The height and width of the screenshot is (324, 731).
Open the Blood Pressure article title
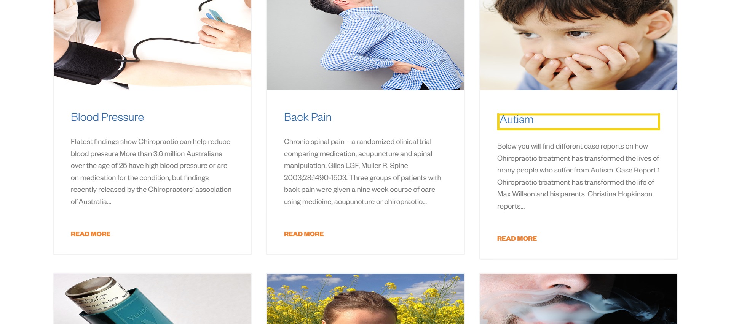coord(107,117)
